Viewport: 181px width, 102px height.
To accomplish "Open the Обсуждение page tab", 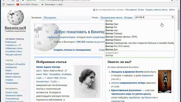I will click(49, 18).
